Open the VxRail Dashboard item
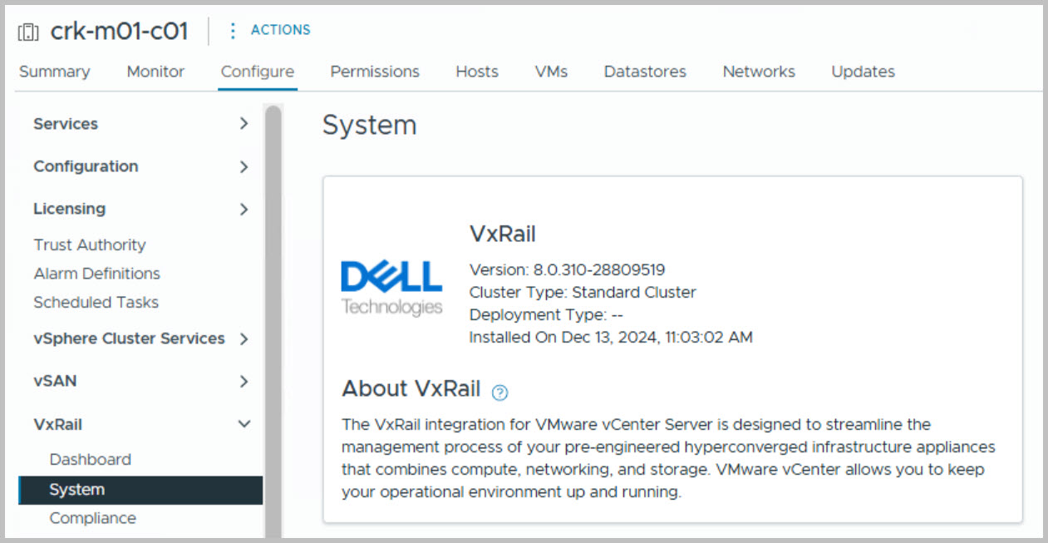 (x=90, y=460)
